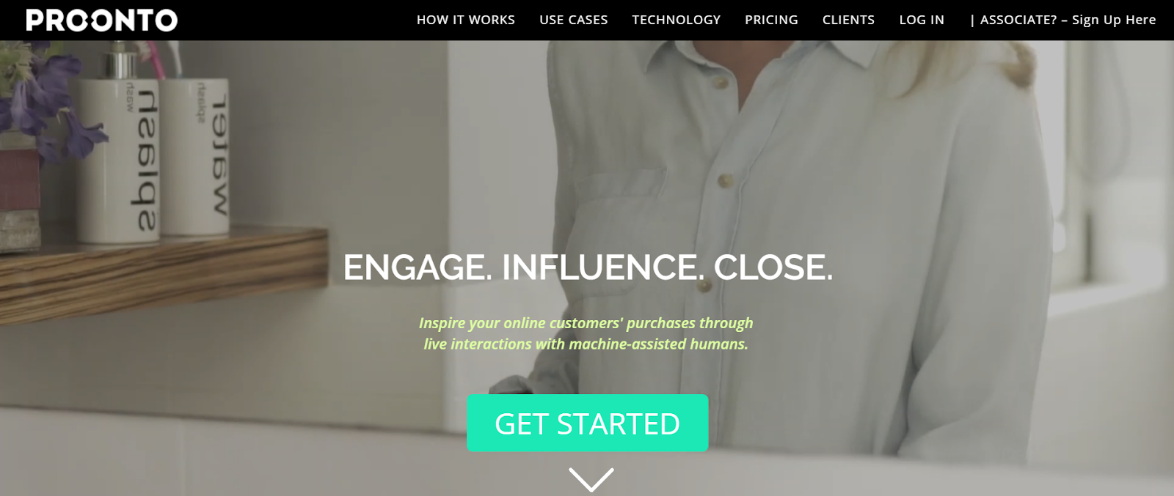Click the pink toothbrush in the tumbler

point(156,59)
